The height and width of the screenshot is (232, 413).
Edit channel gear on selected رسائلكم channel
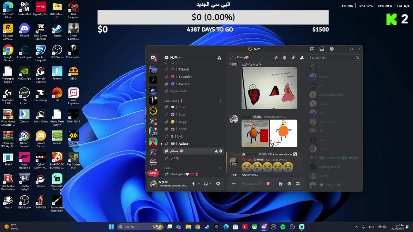(x=221, y=151)
